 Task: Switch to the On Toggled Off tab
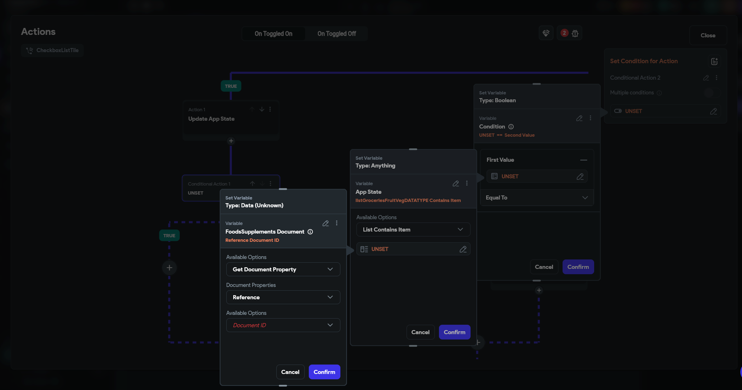pyautogui.click(x=336, y=34)
